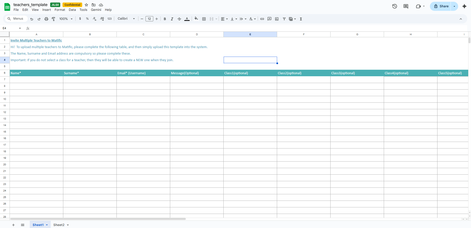Screen dimensions: 471x228
Task: Open the Format menu
Action: 60,10
